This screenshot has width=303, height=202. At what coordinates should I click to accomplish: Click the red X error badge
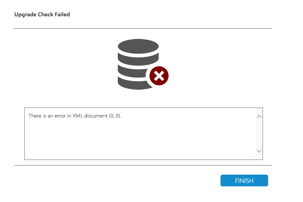point(159,75)
